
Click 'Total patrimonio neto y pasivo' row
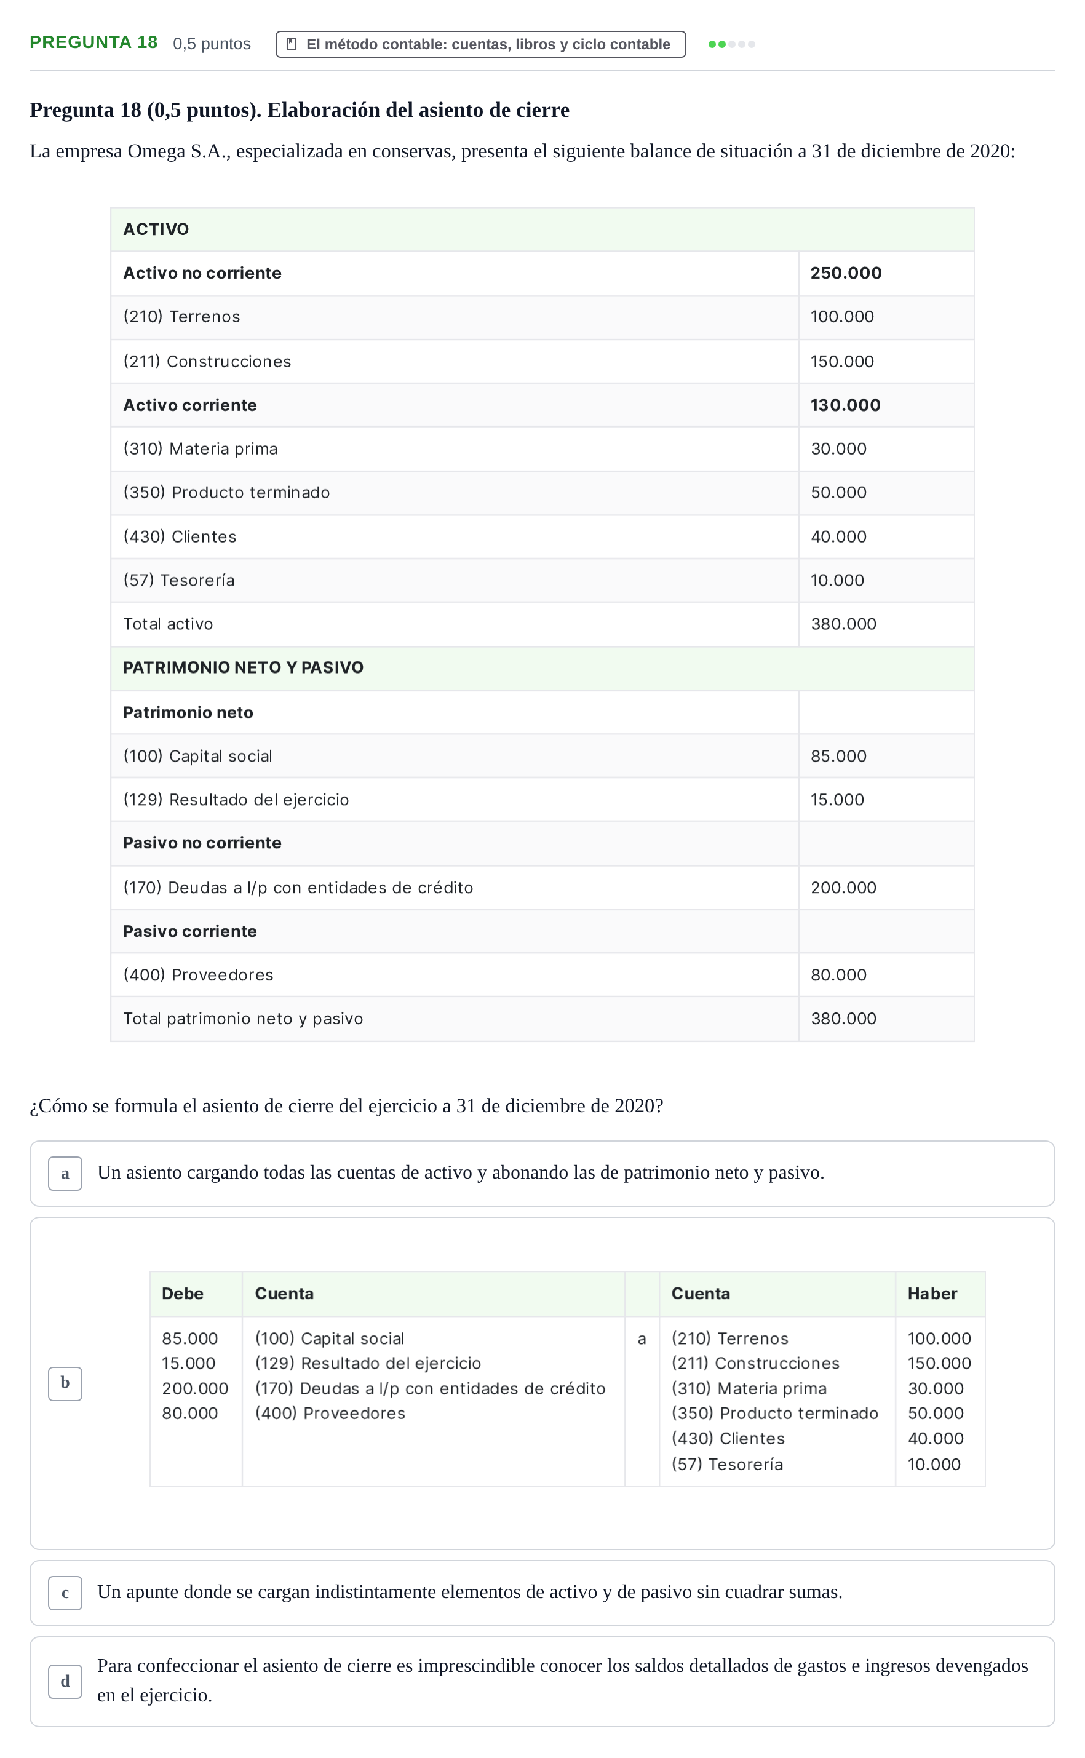[x=542, y=1018]
